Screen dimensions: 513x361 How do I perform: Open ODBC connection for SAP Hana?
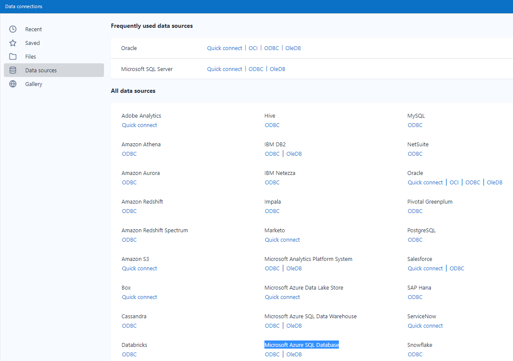[x=415, y=297]
